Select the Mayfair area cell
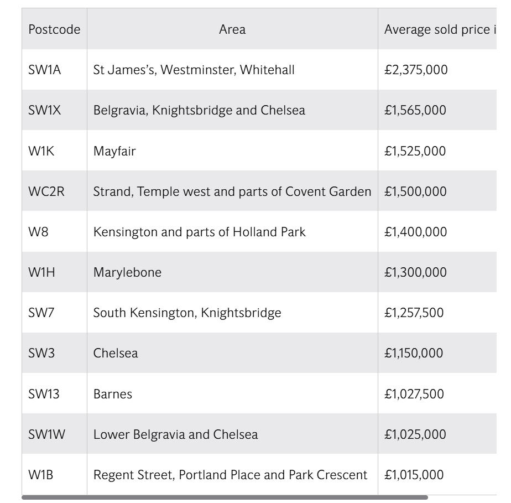Viewport: 511px width, 503px height. [x=114, y=151]
